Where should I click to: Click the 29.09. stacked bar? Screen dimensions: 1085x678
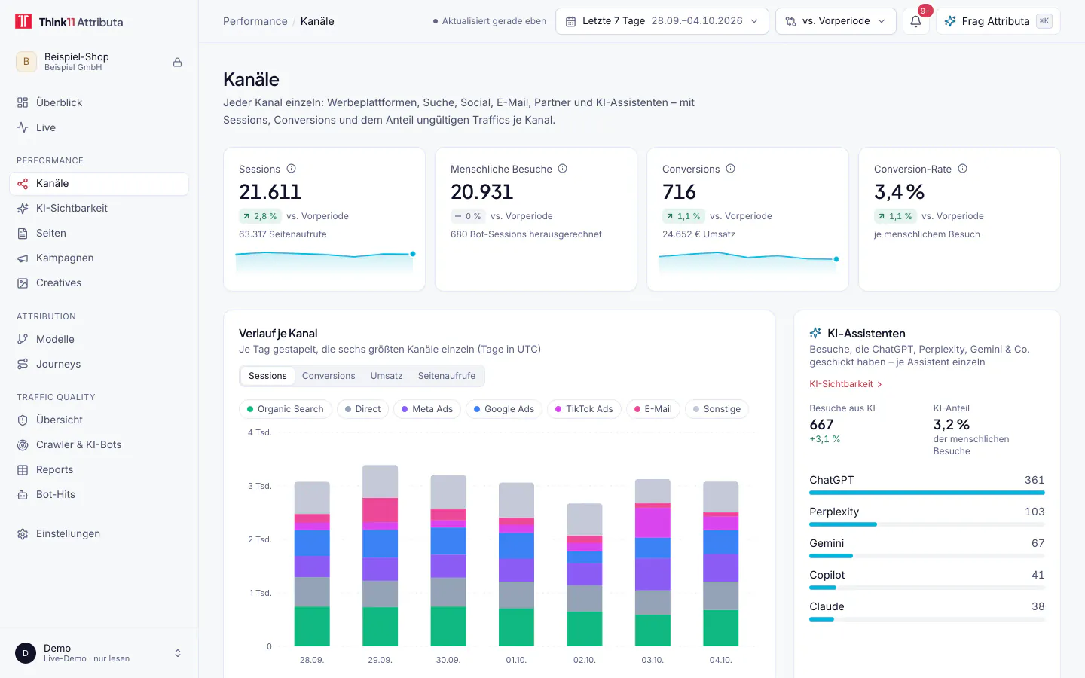tap(380, 556)
